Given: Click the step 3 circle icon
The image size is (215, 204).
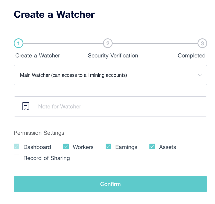Looking at the screenshot, I should (202, 43).
